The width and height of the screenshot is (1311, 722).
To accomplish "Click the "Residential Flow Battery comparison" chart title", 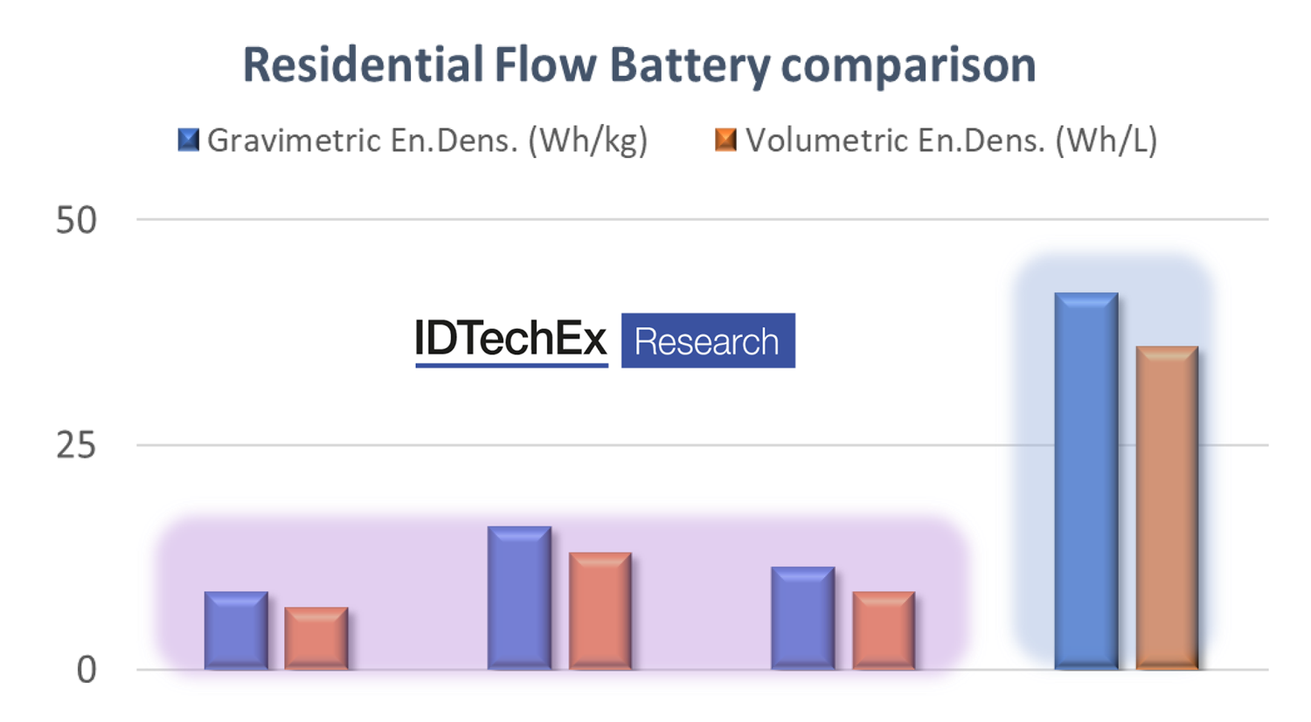I will 639,65.
